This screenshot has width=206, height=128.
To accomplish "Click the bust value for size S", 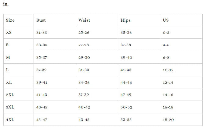I will click(x=42, y=45).
